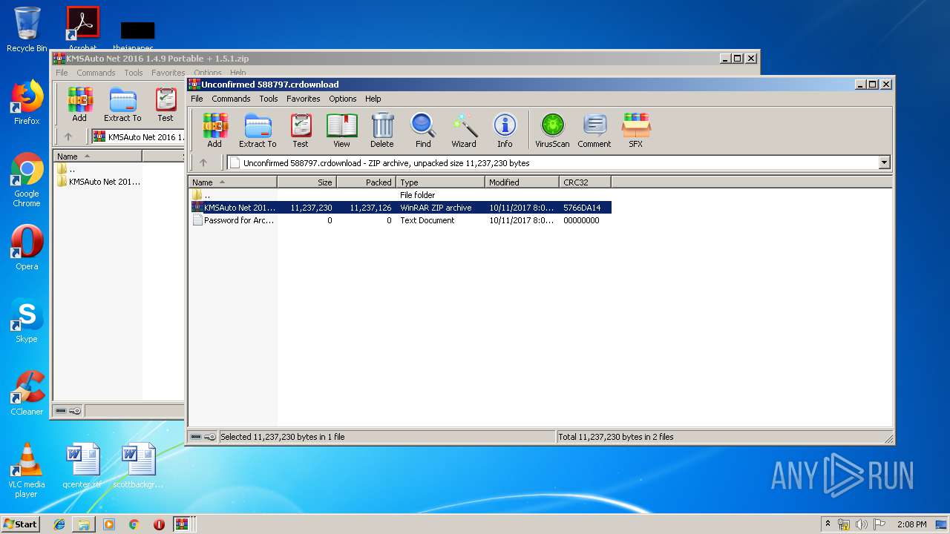Click the SFX toolbar icon

[636, 131]
